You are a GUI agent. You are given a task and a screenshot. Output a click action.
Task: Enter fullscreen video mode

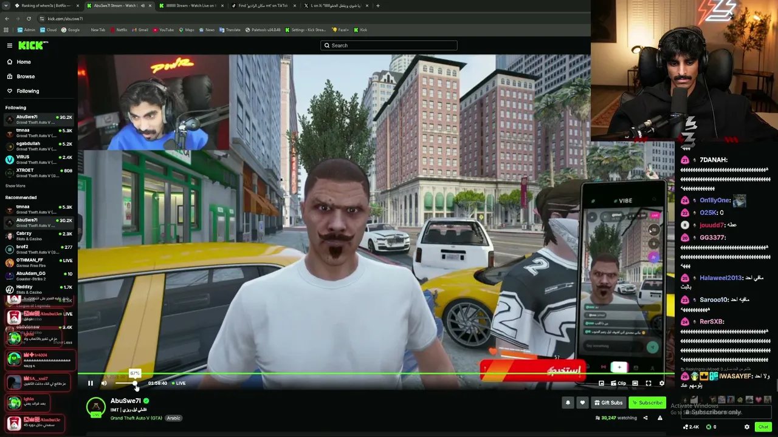coord(649,383)
